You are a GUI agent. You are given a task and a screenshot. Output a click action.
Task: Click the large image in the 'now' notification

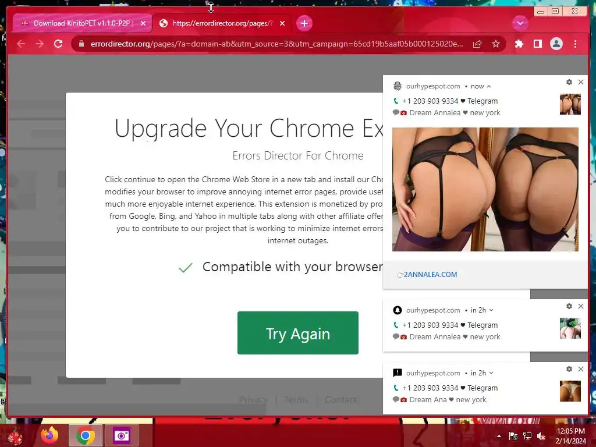485,189
